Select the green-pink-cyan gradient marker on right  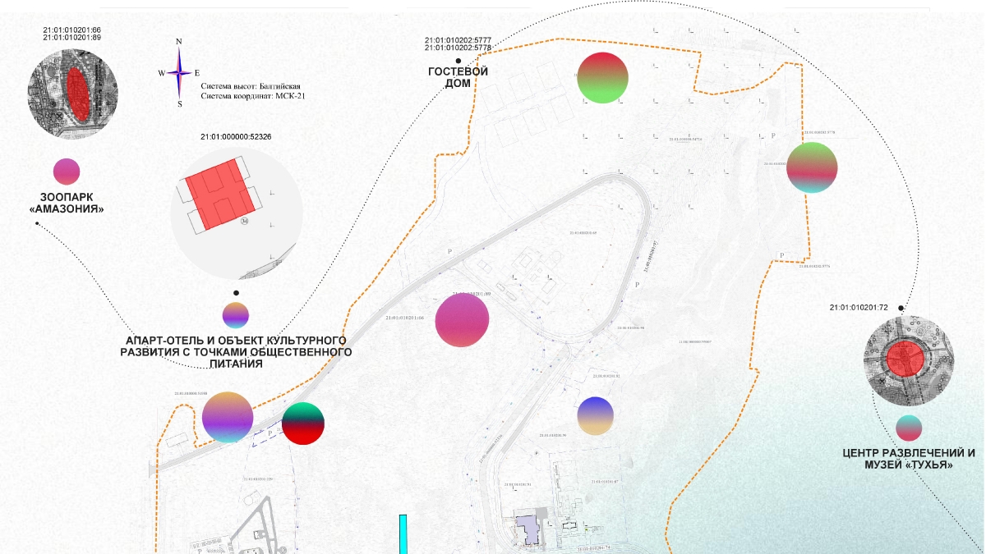pyautogui.click(x=812, y=167)
